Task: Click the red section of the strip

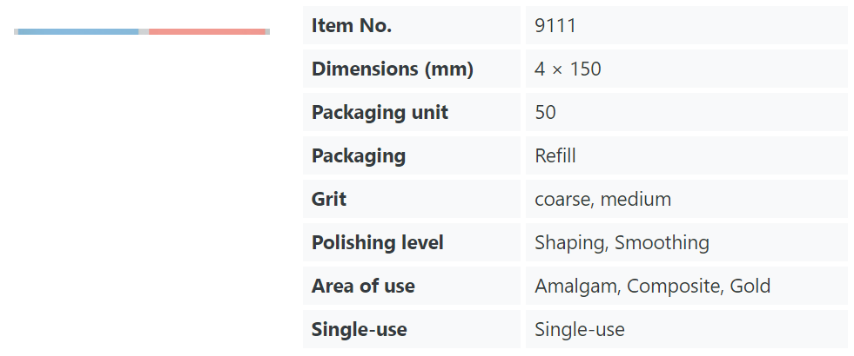Action: [207, 31]
